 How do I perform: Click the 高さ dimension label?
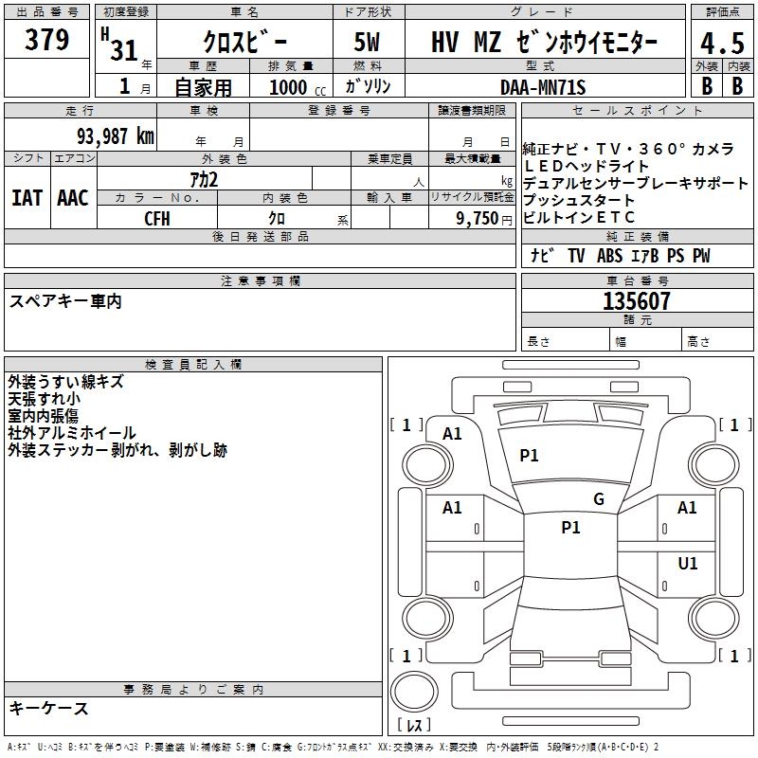pyautogui.click(x=698, y=341)
